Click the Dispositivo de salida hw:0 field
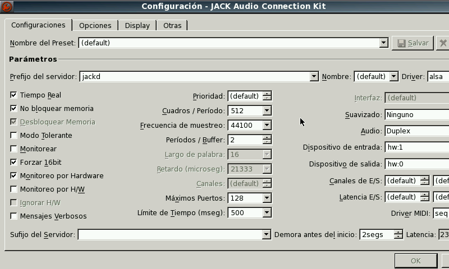This screenshot has width=449, height=269. [x=417, y=164]
